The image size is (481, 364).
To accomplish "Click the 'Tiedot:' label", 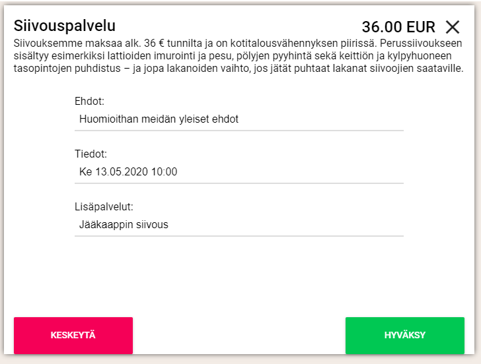I will (91, 154).
